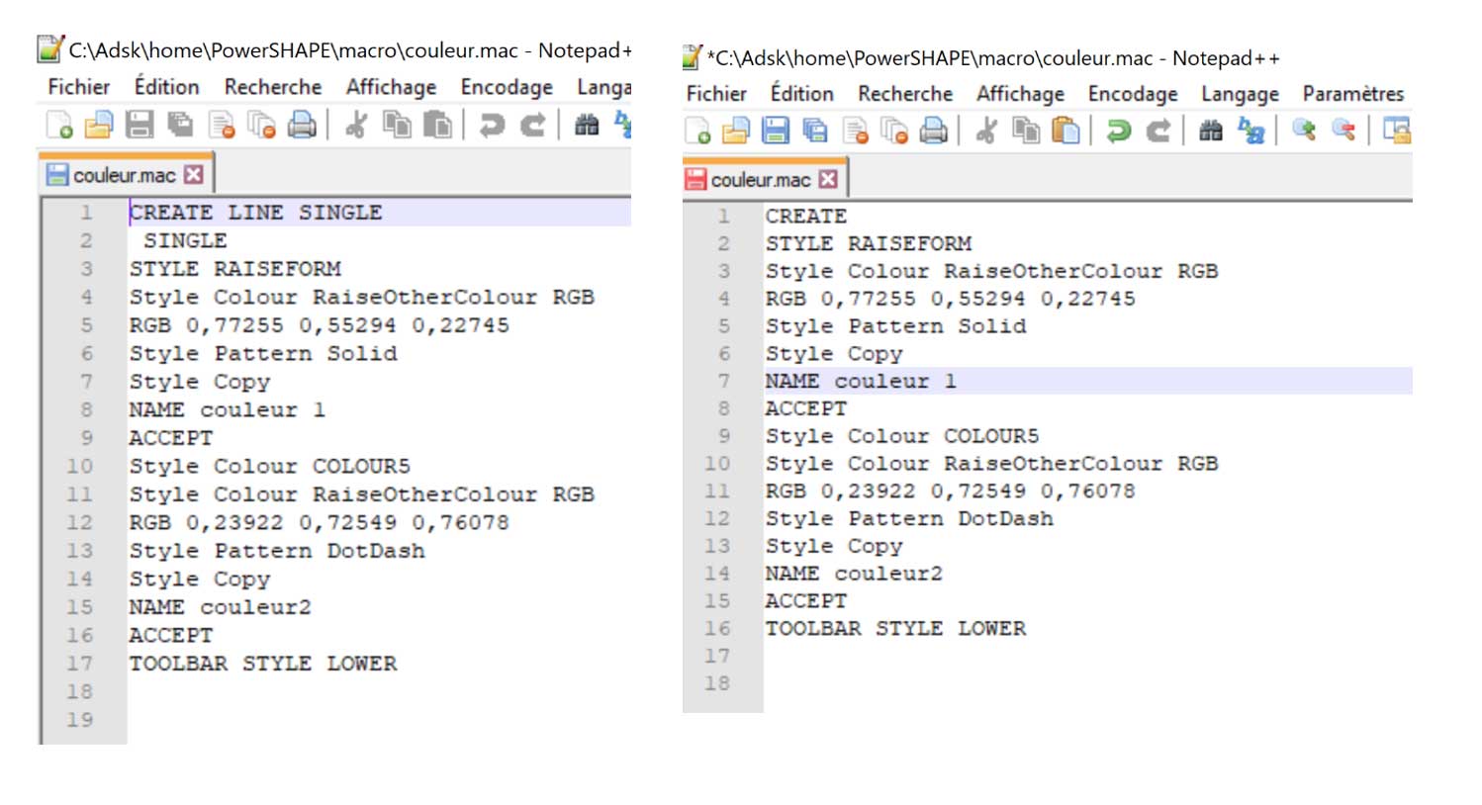The height and width of the screenshot is (805, 1482).
Task: Click the Save icon in the right window
Action: [x=776, y=131]
